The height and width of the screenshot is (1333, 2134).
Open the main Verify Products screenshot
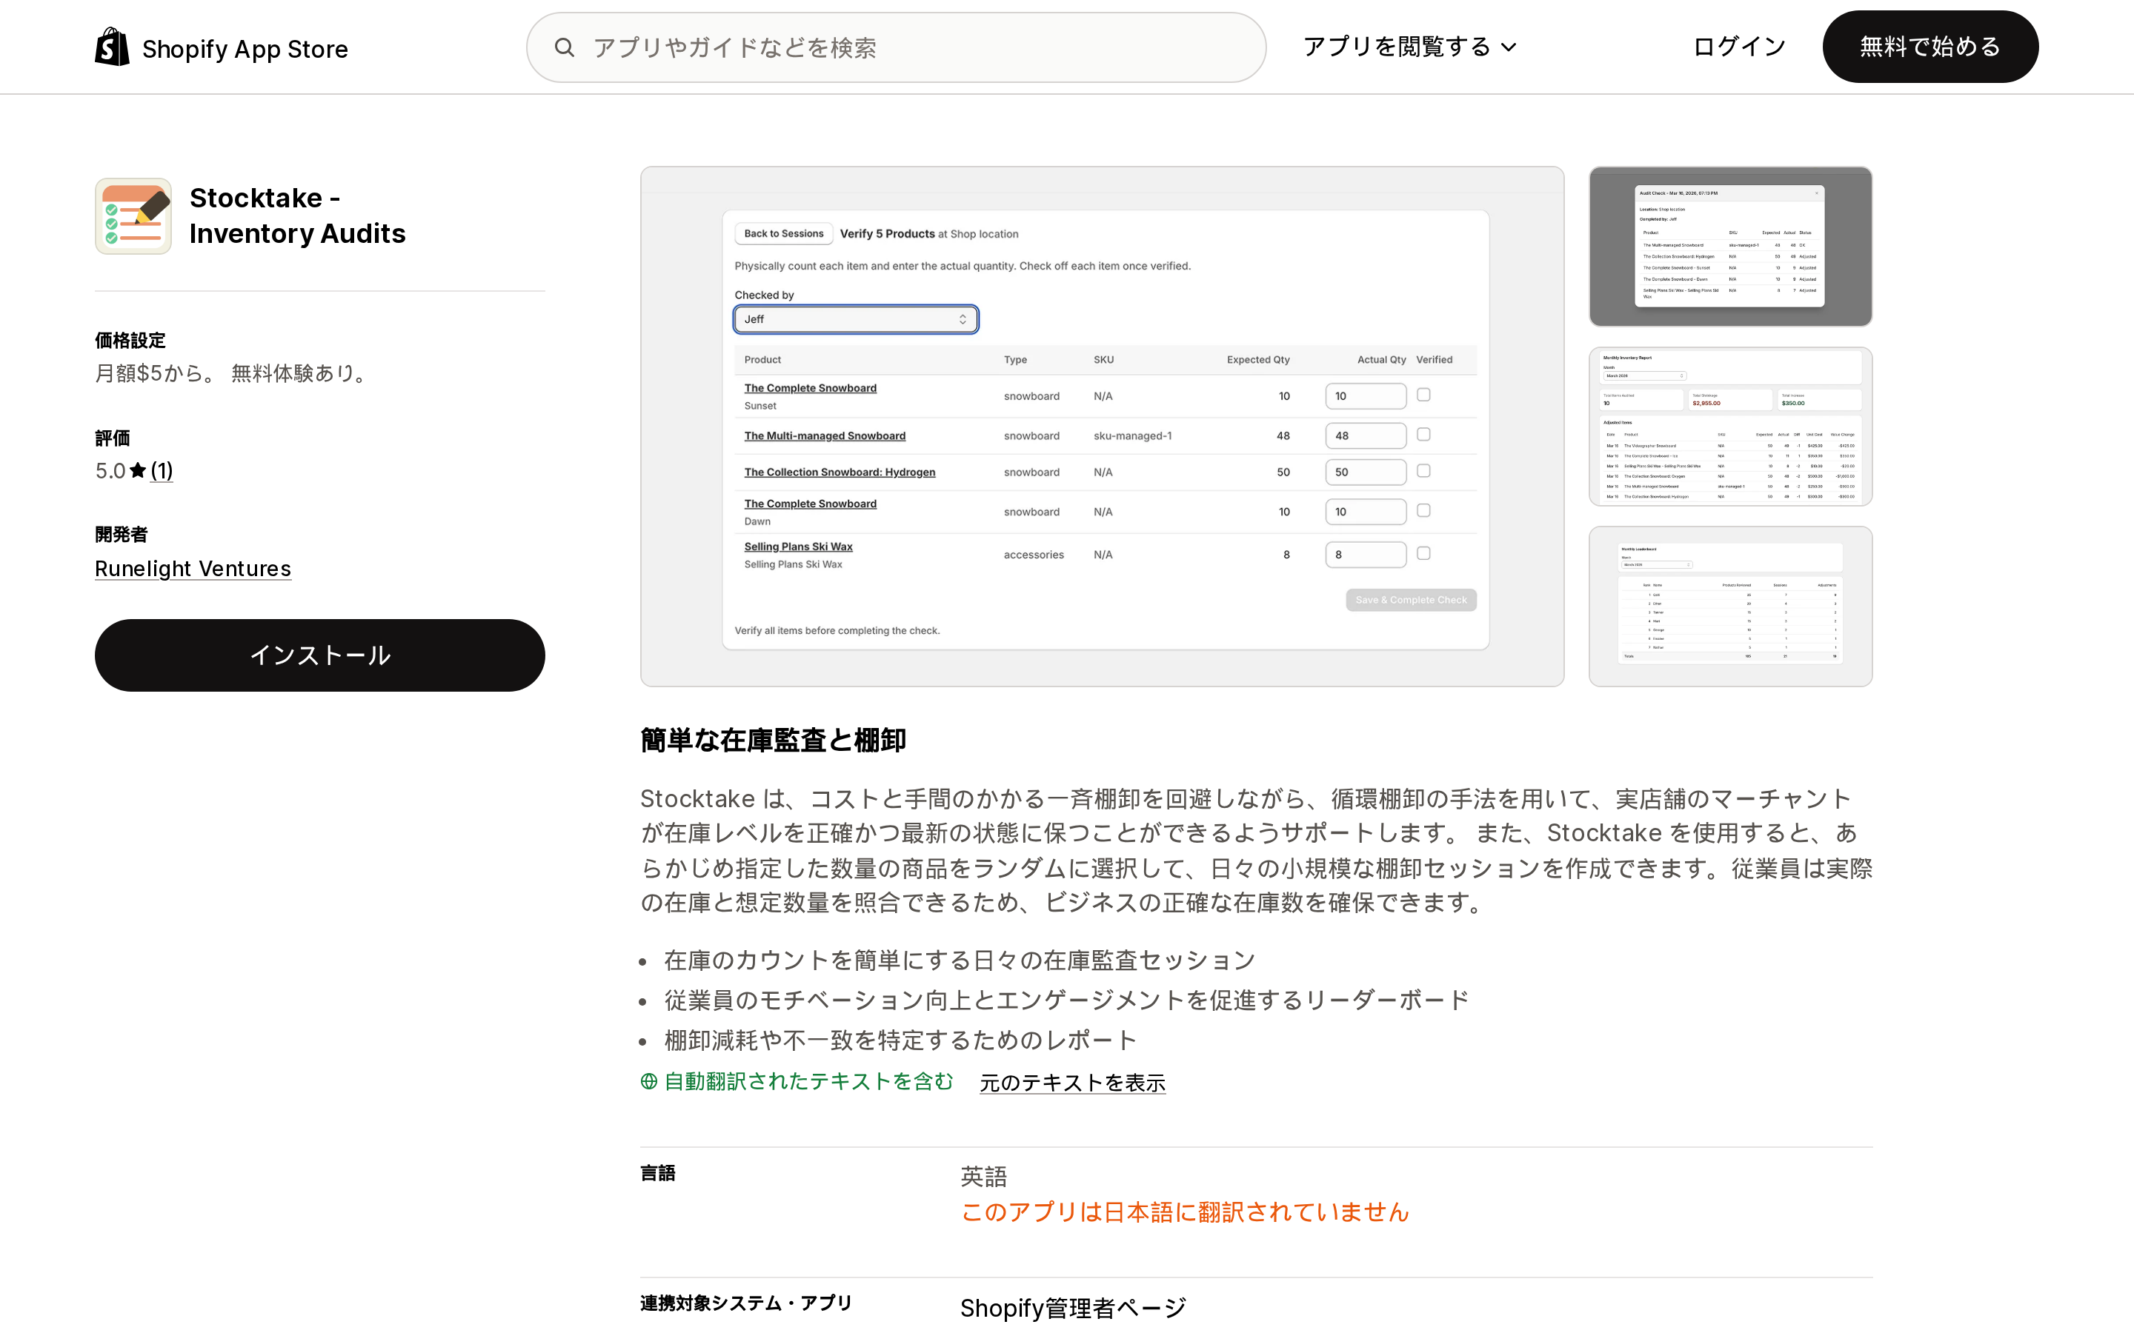(x=1101, y=427)
